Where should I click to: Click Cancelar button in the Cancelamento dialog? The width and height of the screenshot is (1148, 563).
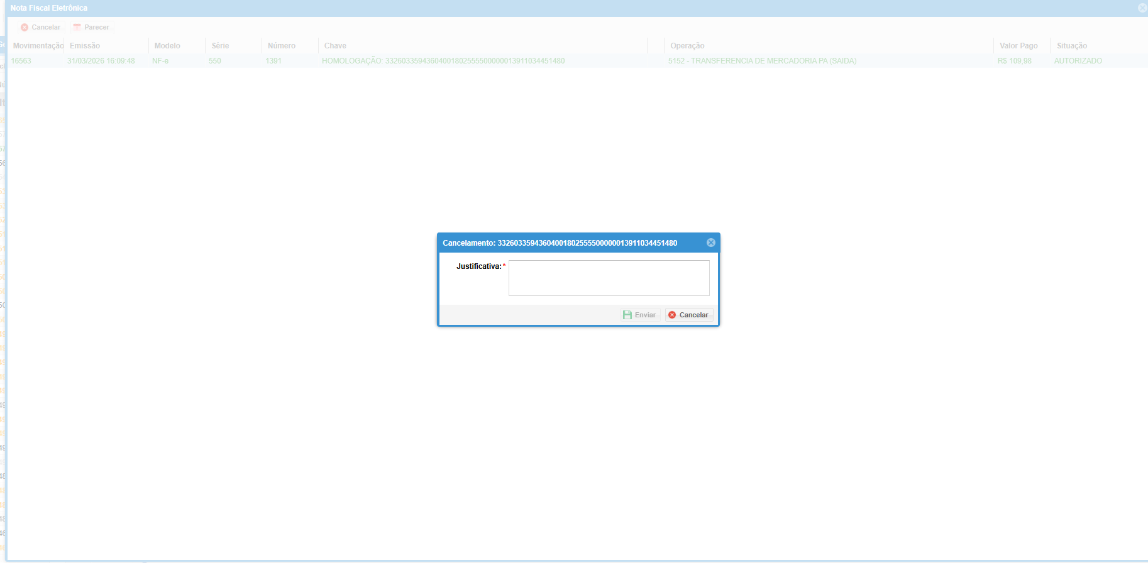pos(688,315)
